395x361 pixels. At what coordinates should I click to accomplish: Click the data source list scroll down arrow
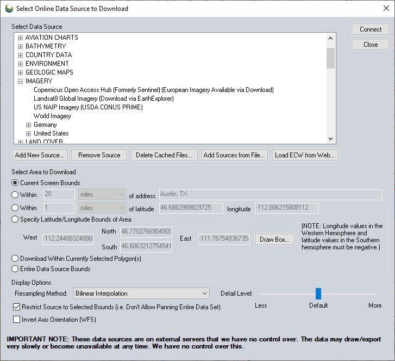click(x=330, y=139)
